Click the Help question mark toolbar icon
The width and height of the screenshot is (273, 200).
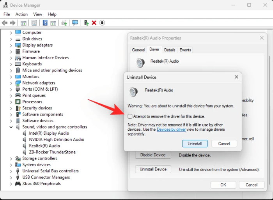tap(45, 23)
